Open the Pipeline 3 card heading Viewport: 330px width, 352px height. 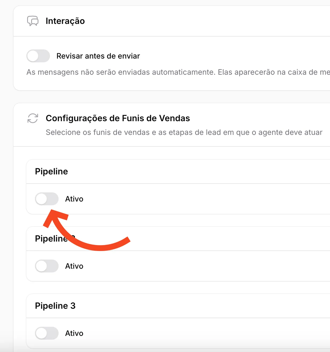tap(55, 306)
